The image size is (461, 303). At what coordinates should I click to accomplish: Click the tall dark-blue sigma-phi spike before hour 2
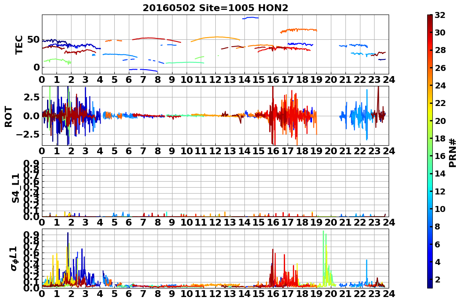[68, 250]
